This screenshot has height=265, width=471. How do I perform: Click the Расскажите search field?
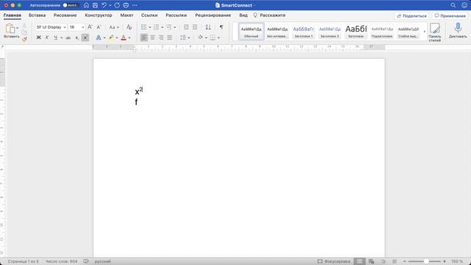coord(269,15)
